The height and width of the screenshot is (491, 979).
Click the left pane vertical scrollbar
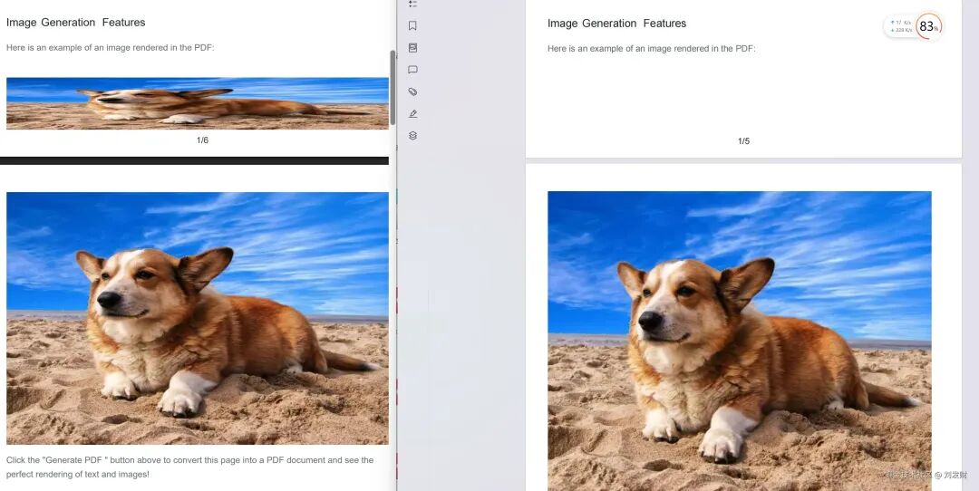point(393,86)
